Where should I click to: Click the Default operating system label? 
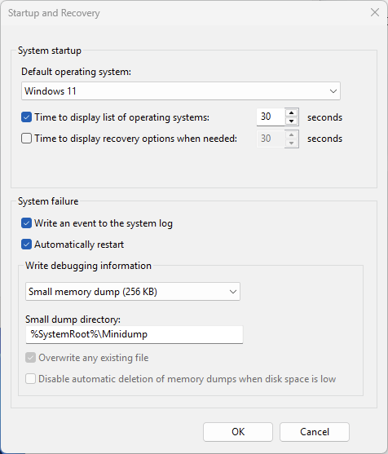[76, 72]
